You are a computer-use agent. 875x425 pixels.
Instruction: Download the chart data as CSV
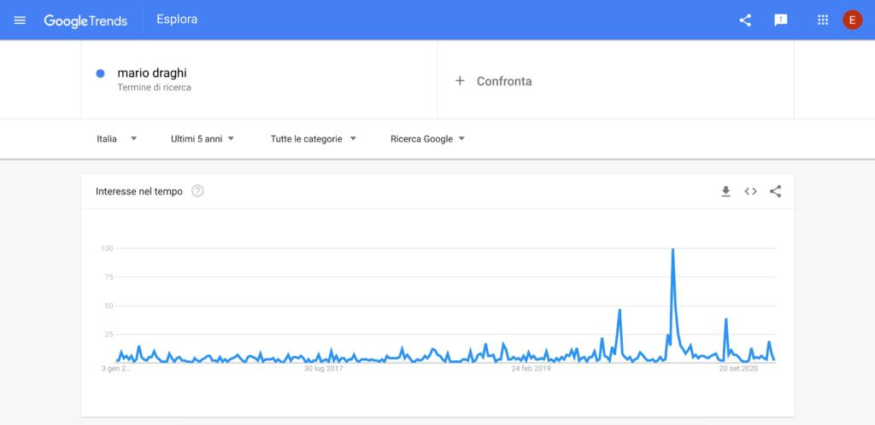tap(725, 191)
